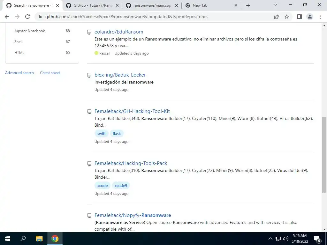Click repo icon beside blex-ing/Baduk_Locker
327x245 pixels.
[x=89, y=75]
